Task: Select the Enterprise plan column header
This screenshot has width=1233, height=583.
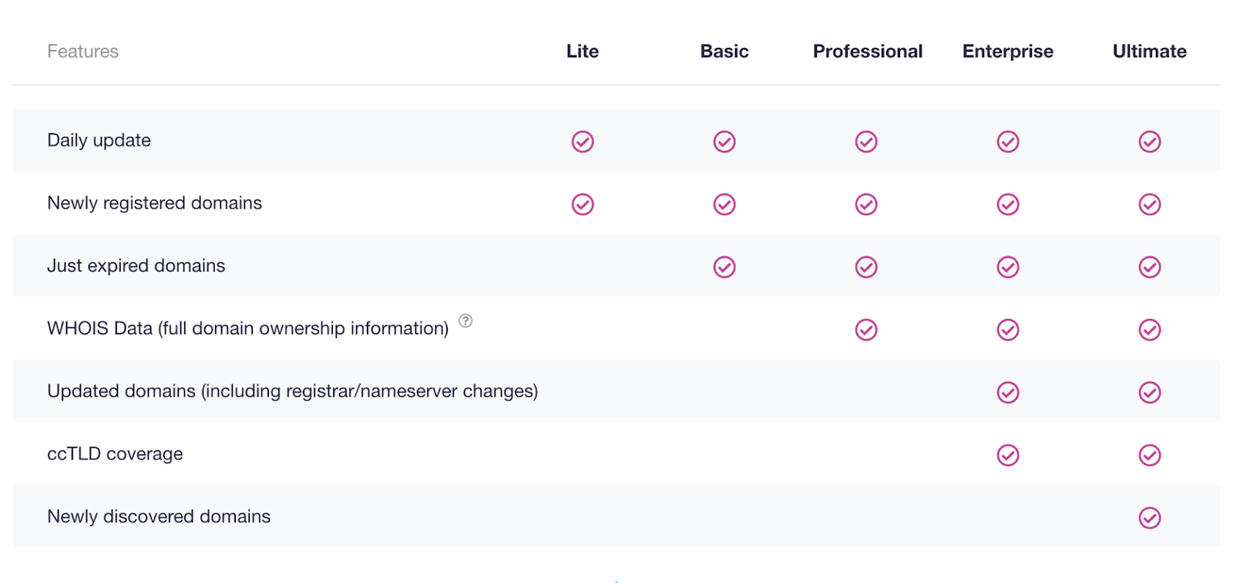Action: click(x=1007, y=52)
